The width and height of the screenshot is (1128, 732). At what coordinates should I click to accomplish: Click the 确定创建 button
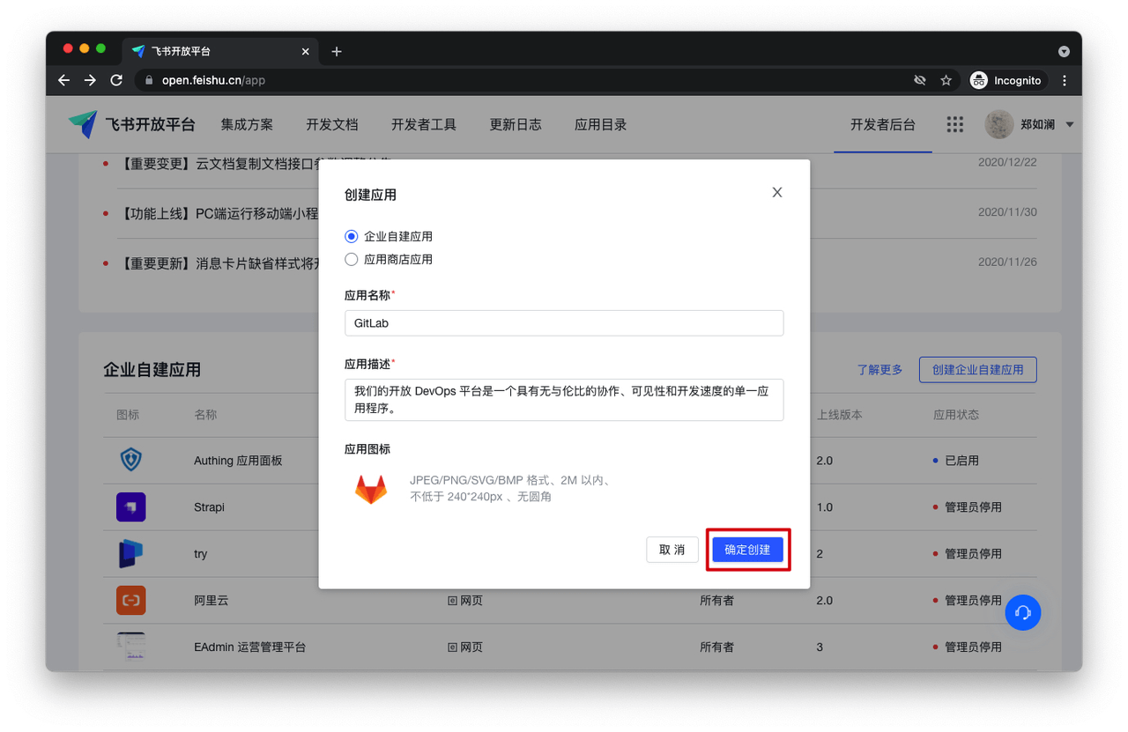(x=747, y=550)
